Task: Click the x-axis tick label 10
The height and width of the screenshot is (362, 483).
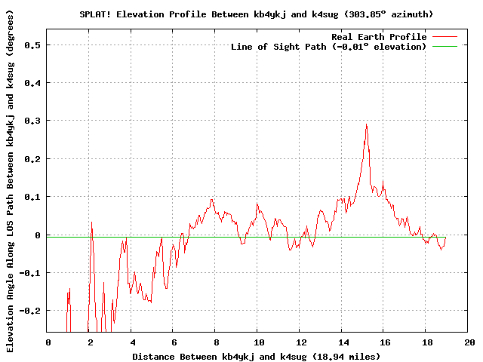Action: [x=259, y=342]
